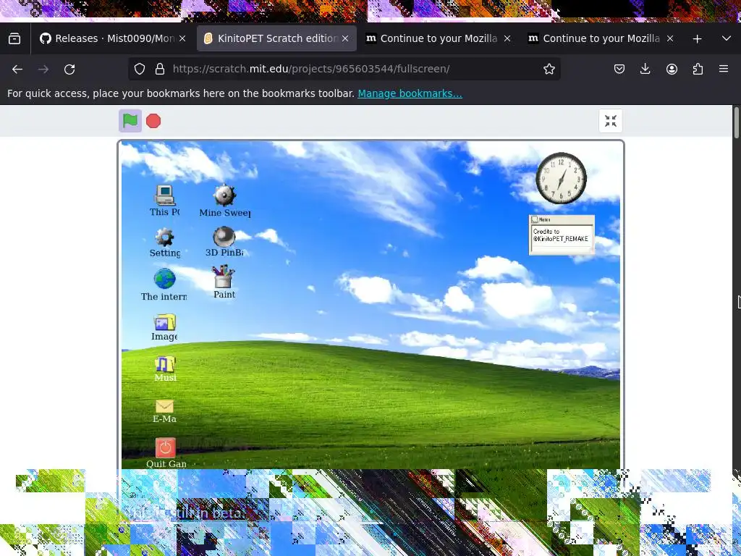741x556 pixels.
Task: Open the Music folder icon
Action: (x=165, y=368)
